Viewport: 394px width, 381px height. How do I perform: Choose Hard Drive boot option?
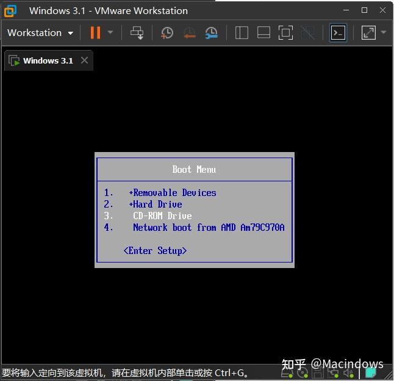click(x=156, y=204)
